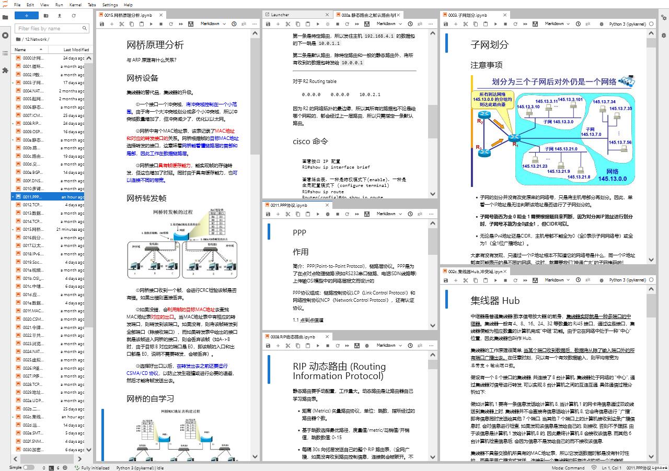
Task: Click the Filter files by name field
Action: 52,29
